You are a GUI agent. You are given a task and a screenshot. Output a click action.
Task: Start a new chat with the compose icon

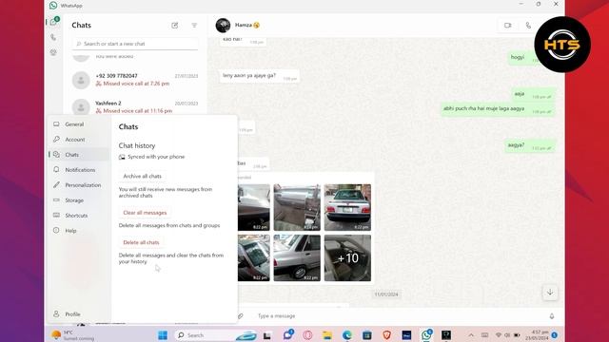coord(175,26)
